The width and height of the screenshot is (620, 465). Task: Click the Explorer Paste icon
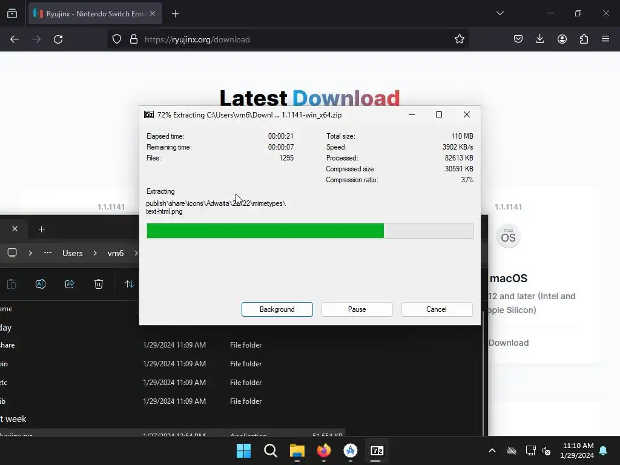coord(12,284)
